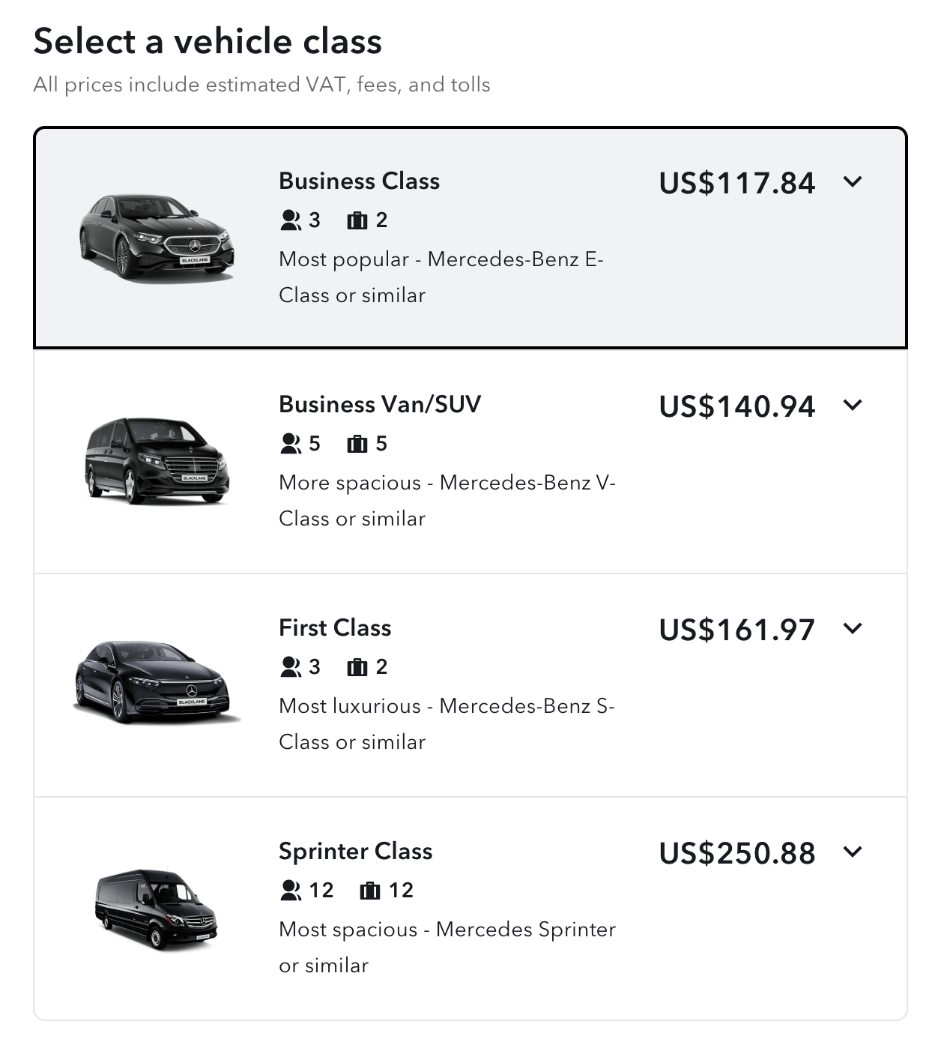The width and height of the screenshot is (941, 1057).
Task: Click the Mercedes Sprinter van image
Action: point(156,909)
